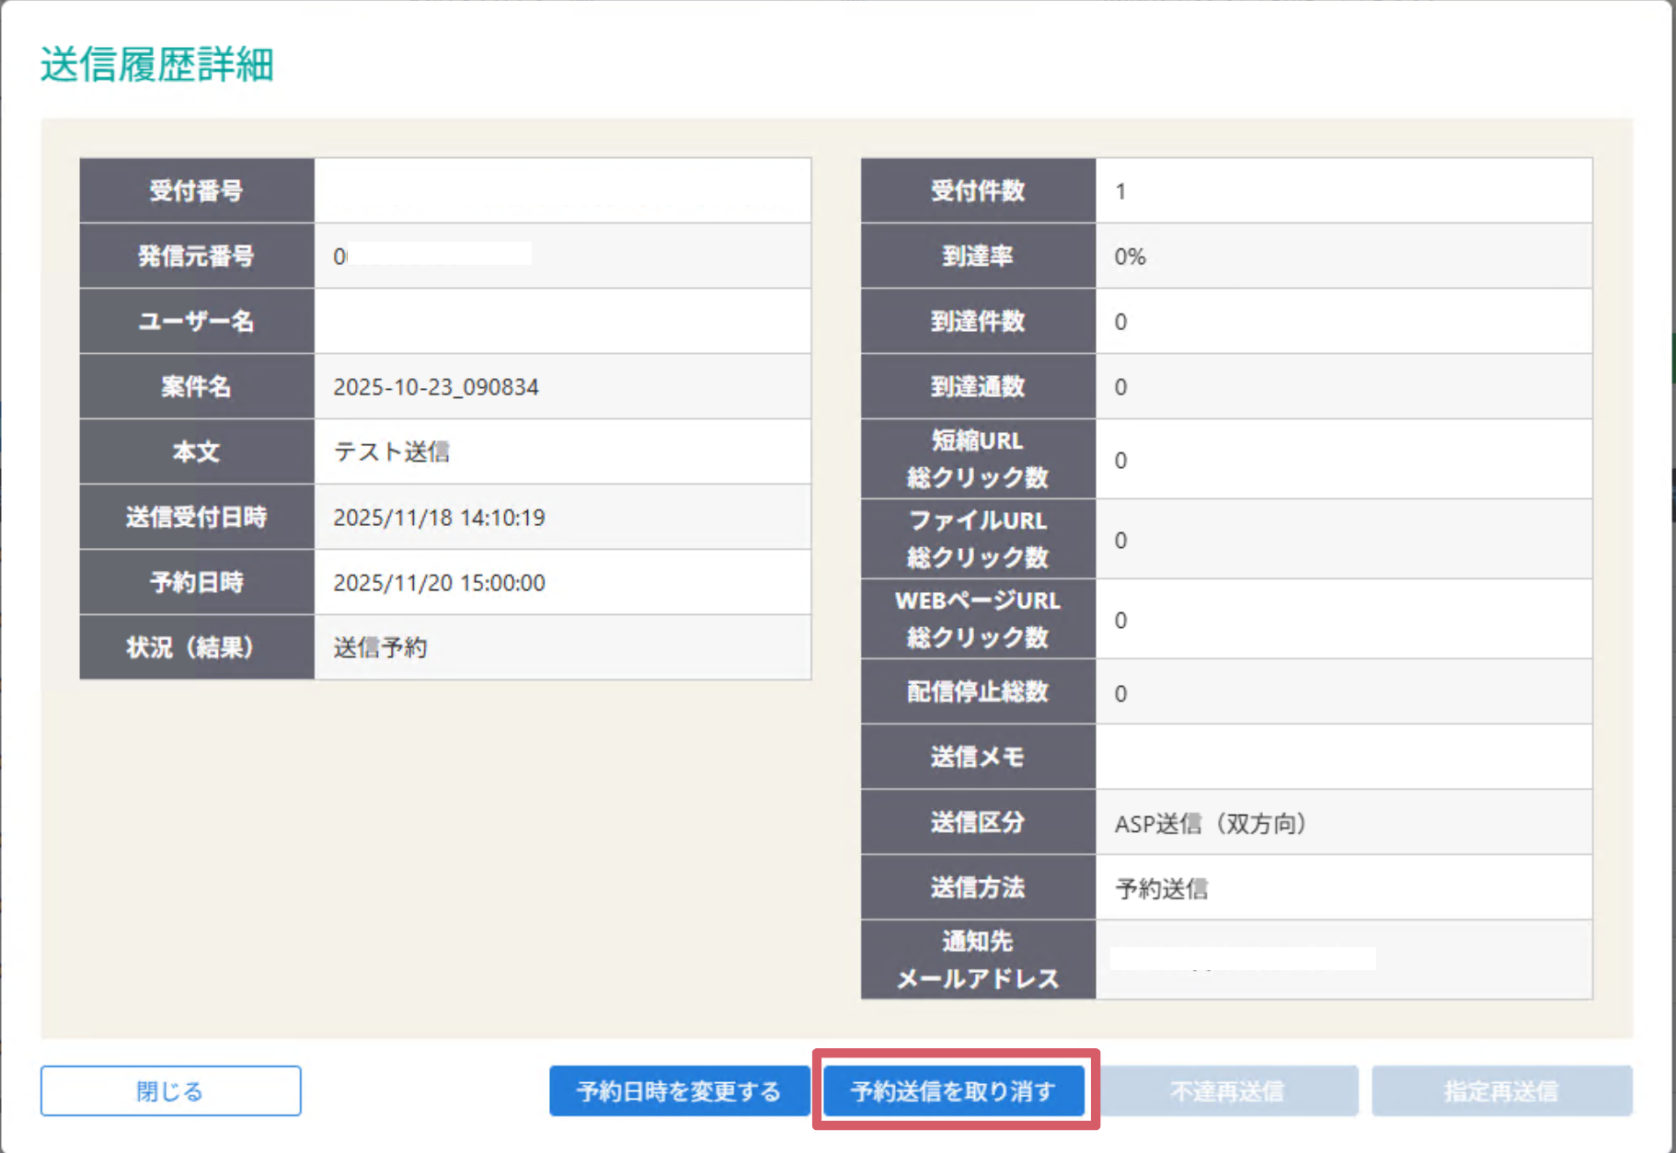The height and width of the screenshot is (1153, 1676).
Task: Click the highlighted 予約送信を取り消す button
Action: click(953, 1090)
